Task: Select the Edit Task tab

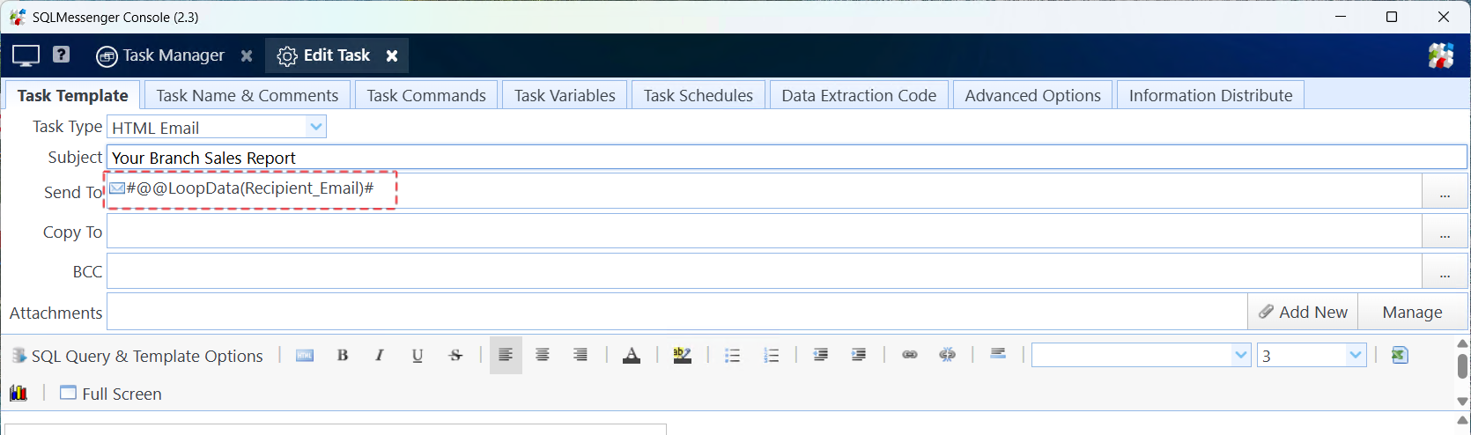Action: click(323, 55)
